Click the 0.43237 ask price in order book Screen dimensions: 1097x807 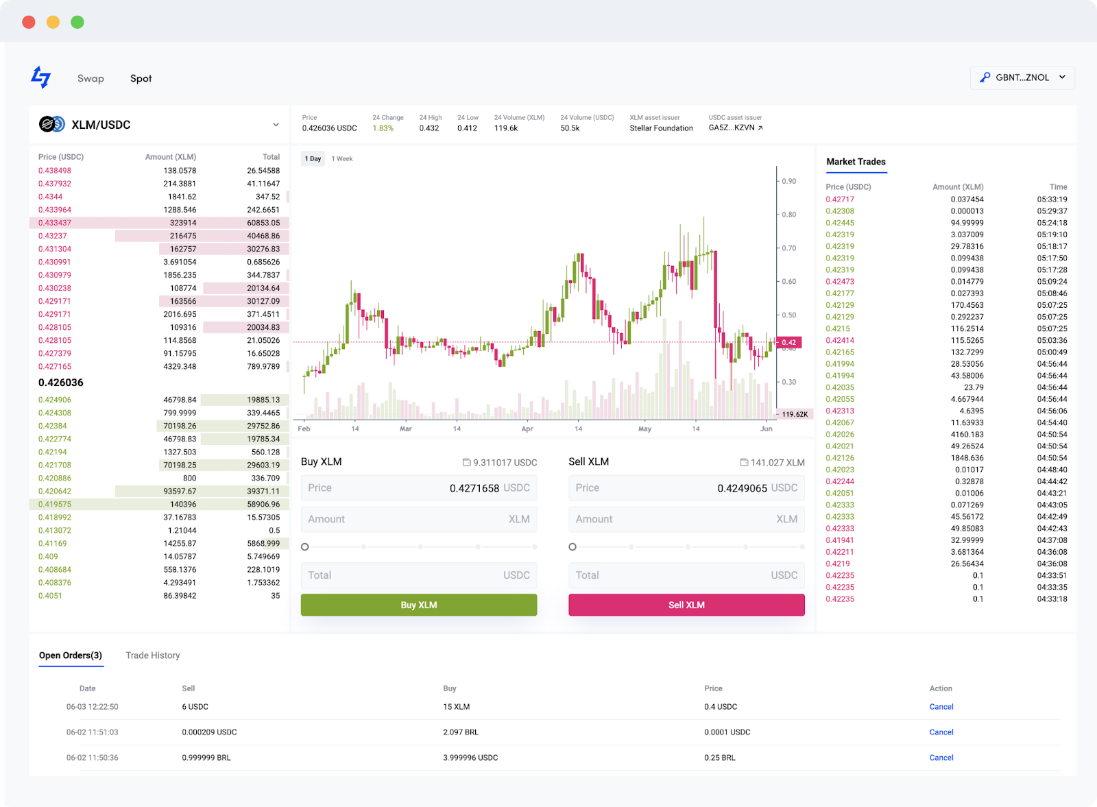pos(53,236)
